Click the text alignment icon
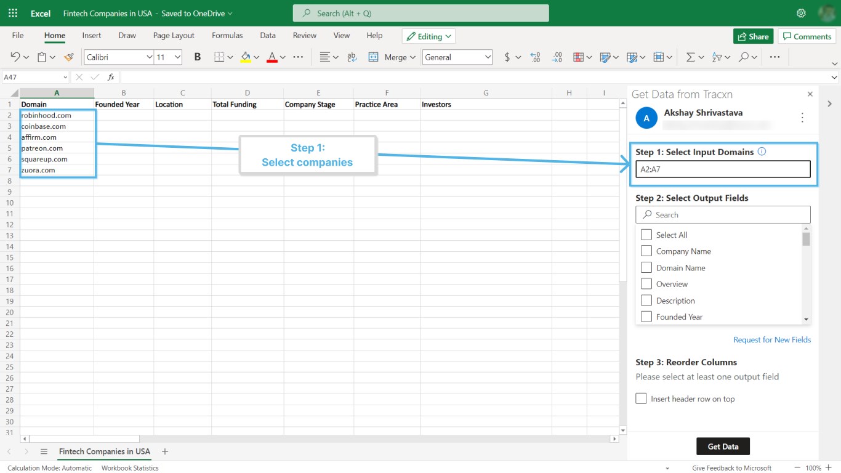 pyautogui.click(x=325, y=57)
